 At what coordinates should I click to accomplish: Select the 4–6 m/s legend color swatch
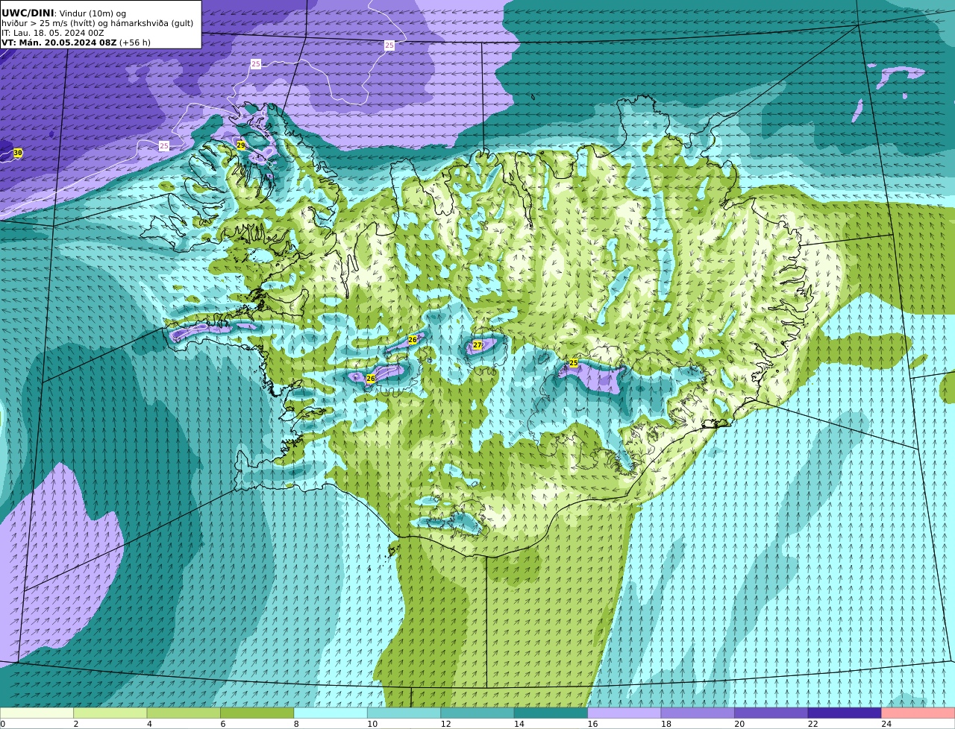[x=184, y=713]
